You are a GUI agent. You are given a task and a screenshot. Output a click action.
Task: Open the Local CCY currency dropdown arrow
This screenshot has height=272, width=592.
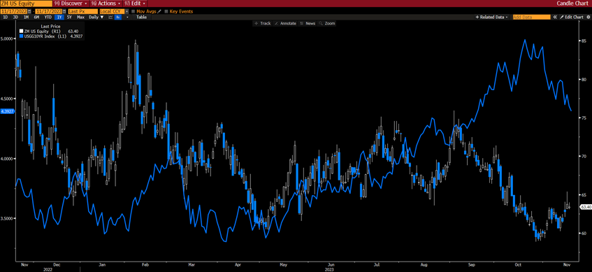point(127,12)
